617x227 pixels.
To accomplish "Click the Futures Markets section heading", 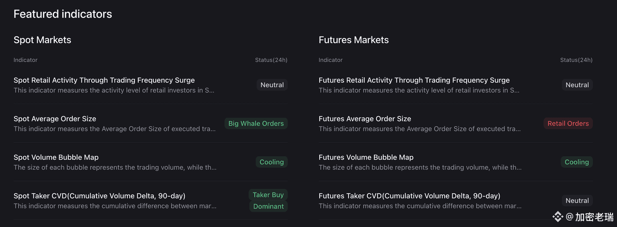I will coord(353,40).
